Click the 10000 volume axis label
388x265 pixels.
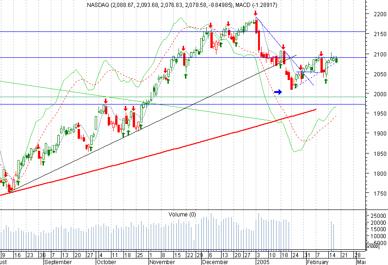(378, 236)
